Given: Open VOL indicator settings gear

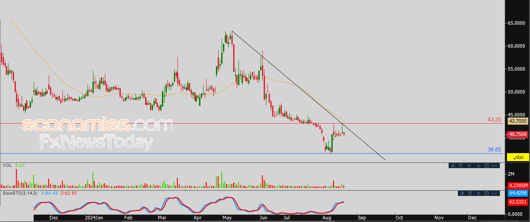Looking at the screenshot, I should pyautogui.click(x=487, y=166).
